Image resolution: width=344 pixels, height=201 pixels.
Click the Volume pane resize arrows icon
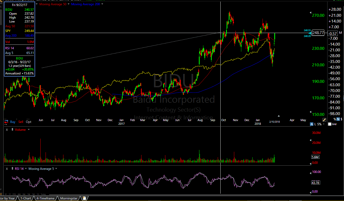[12, 130]
